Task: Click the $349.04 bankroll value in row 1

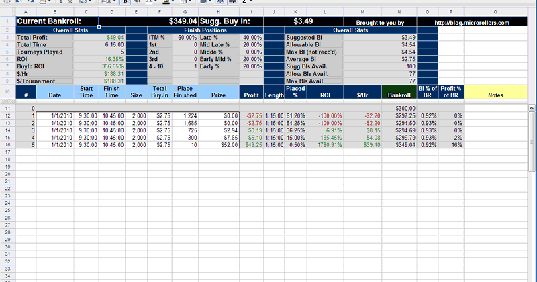Action: (183, 21)
